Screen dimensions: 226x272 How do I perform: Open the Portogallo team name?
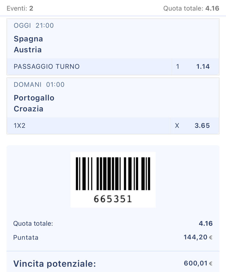point(34,98)
